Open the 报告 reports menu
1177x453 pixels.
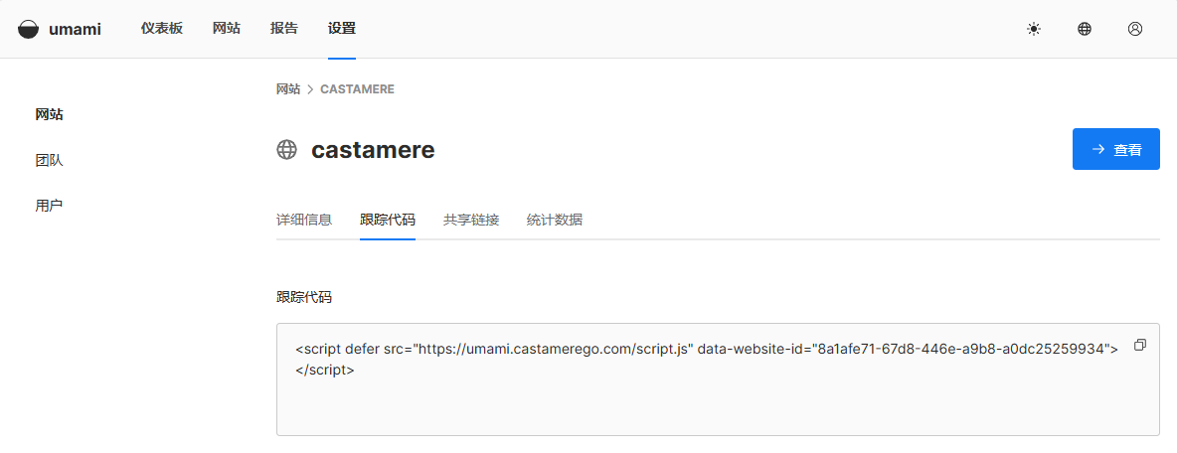click(283, 29)
